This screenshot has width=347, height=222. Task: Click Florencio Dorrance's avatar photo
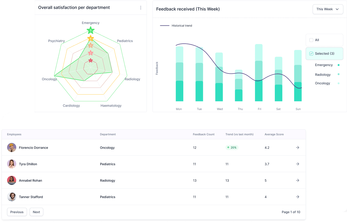[x=12, y=147]
